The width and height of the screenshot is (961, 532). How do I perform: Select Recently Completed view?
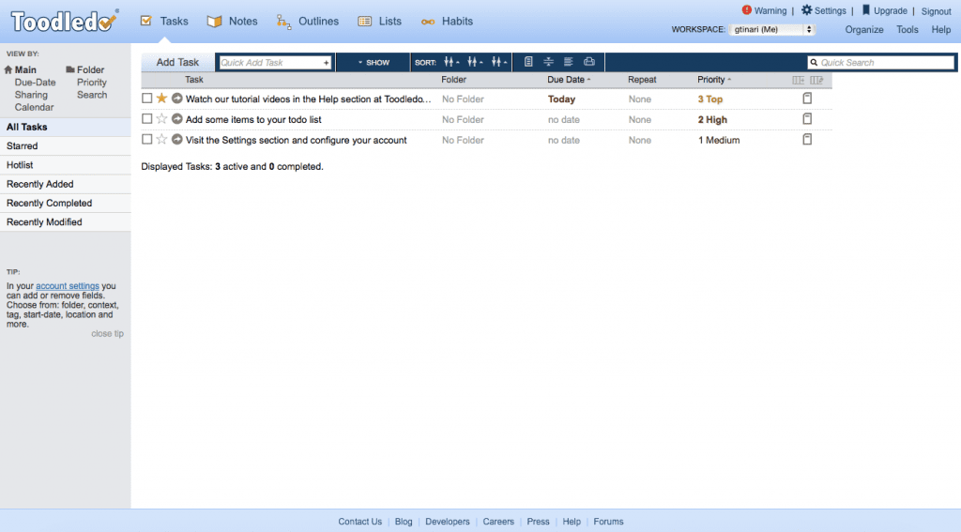point(65,203)
